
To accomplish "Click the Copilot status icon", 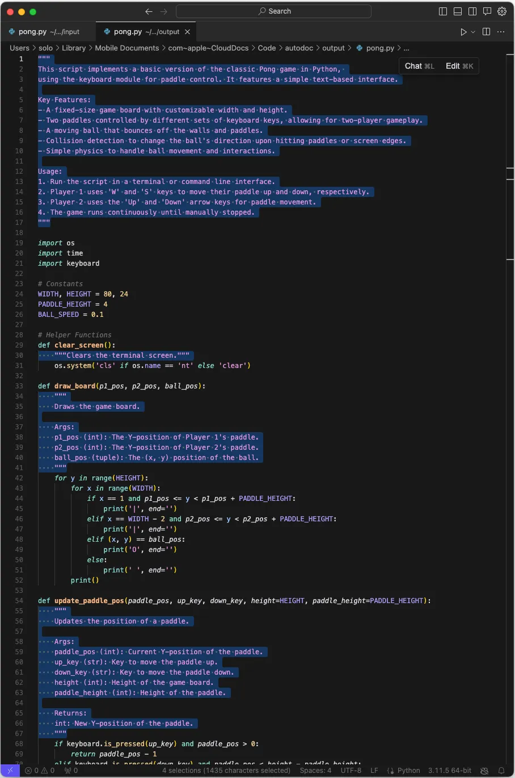I will tap(484, 771).
